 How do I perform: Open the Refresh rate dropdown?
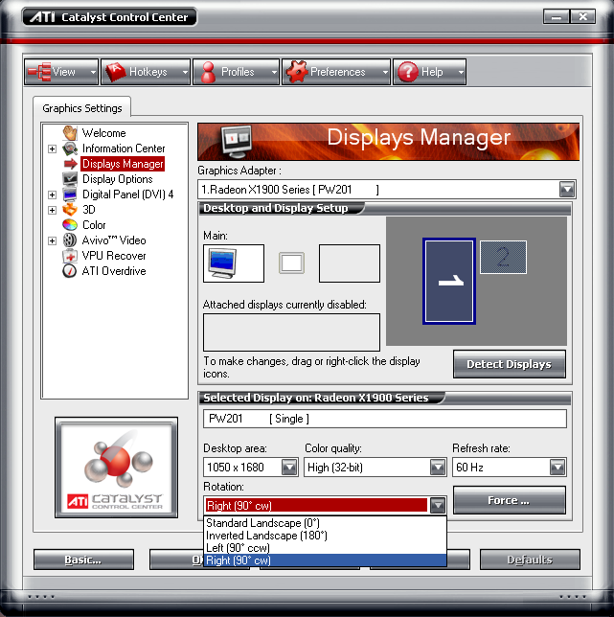(x=557, y=468)
